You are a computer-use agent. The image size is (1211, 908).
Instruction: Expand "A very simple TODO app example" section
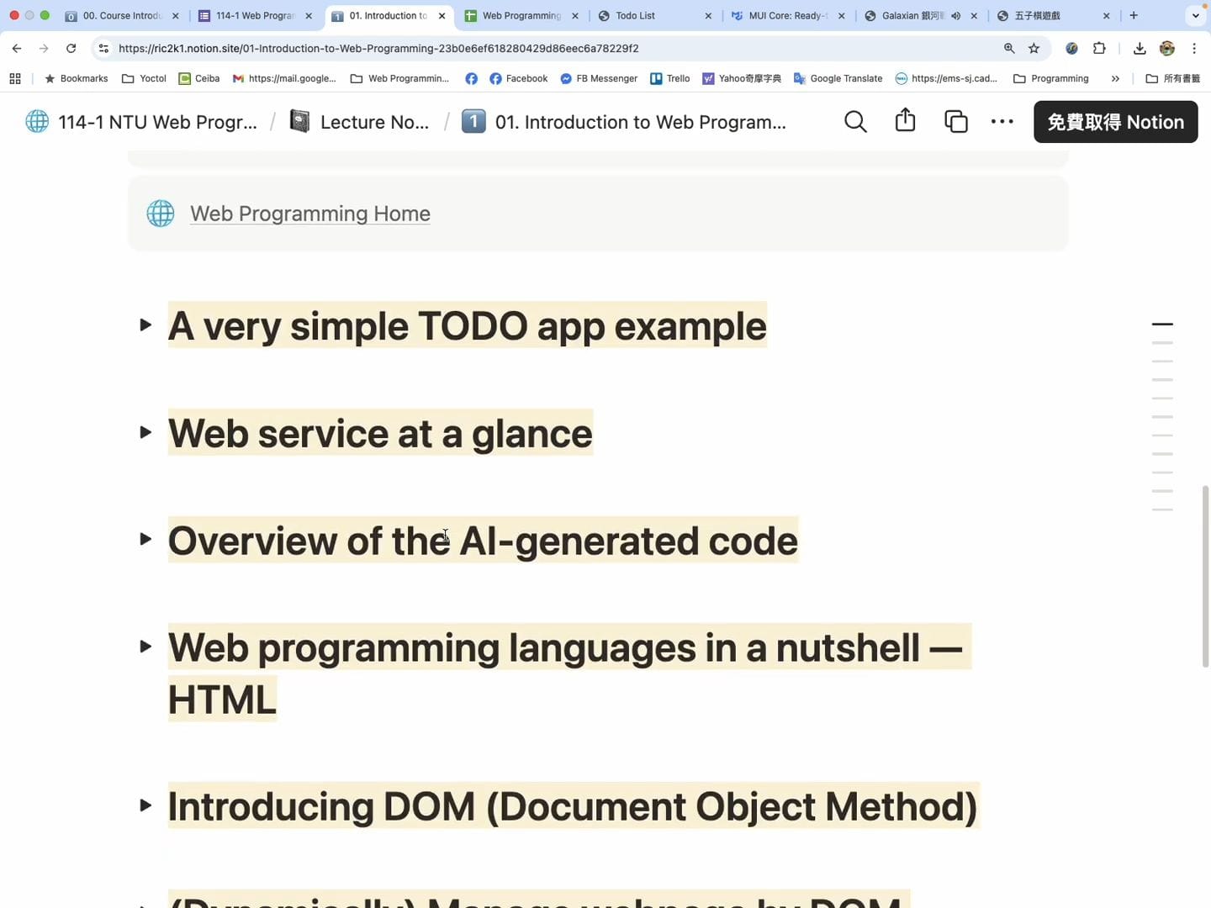point(145,325)
